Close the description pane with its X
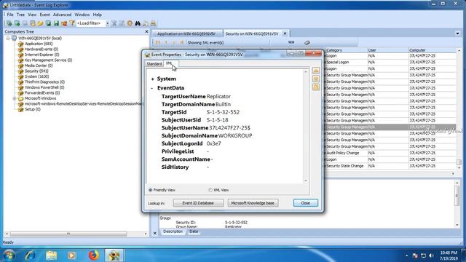 155,233
